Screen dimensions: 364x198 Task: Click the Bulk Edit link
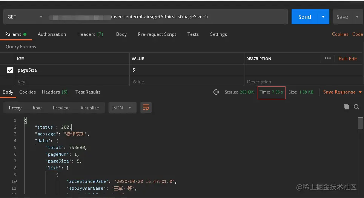[x=348, y=59]
